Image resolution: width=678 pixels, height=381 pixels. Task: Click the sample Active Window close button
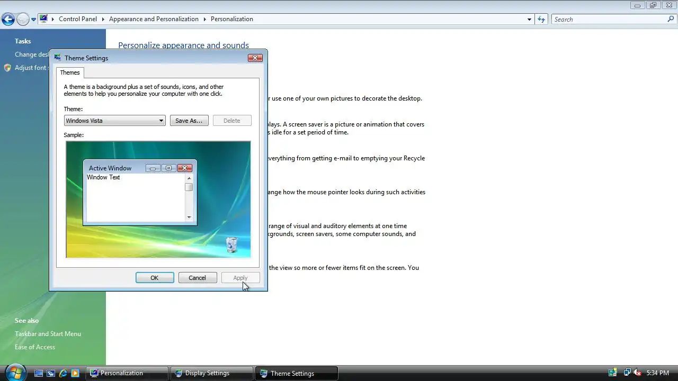(x=184, y=168)
